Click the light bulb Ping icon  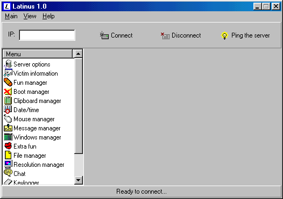click(x=224, y=35)
